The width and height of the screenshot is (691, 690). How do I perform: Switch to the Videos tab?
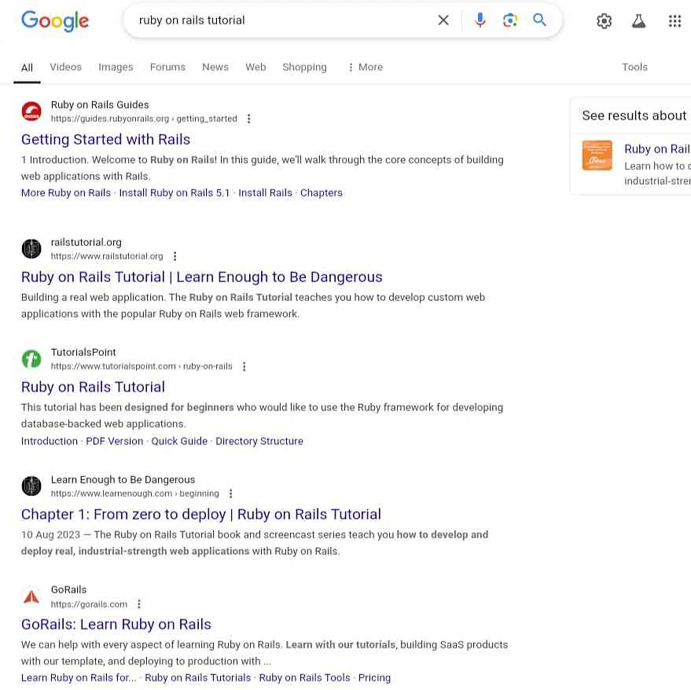(65, 68)
